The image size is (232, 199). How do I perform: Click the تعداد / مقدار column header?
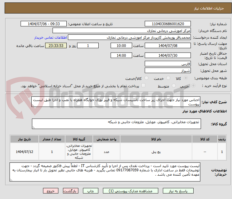(x=52, y=139)
